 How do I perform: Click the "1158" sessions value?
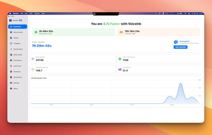pos(126,60)
